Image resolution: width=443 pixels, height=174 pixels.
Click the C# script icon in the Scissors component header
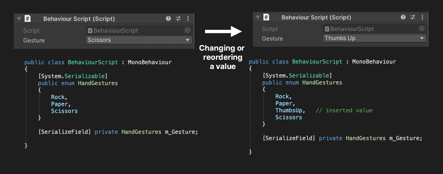pyautogui.click(x=28, y=19)
